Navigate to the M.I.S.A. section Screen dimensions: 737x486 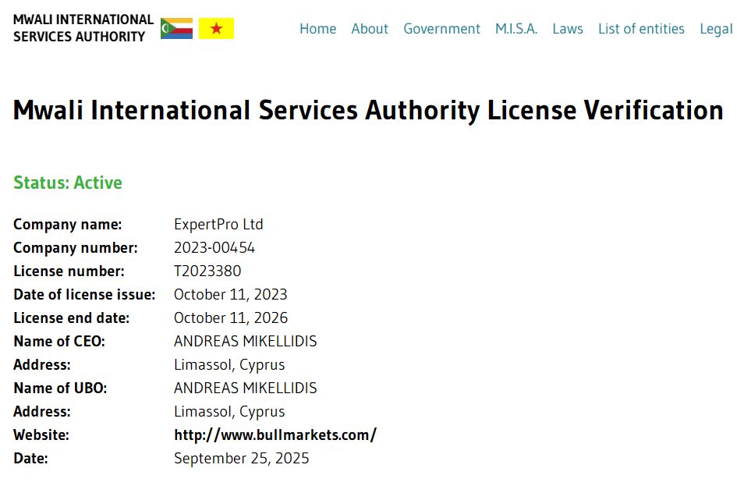tap(516, 29)
